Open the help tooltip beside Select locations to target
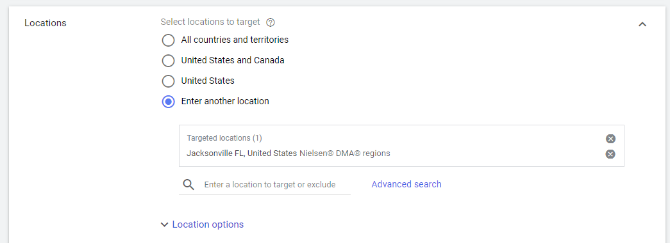Image resolution: width=670 pixels, height=243 pixels. pyautogui.click(x=270, y=22)
